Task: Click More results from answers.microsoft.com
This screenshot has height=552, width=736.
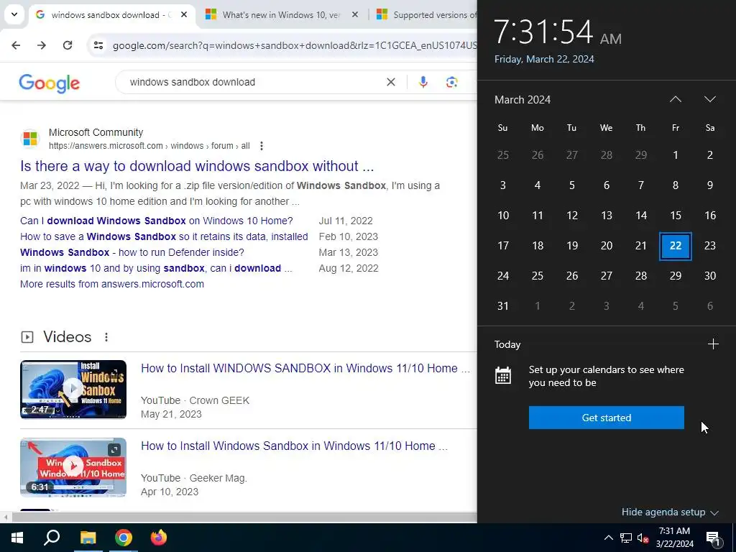Action: tap(111, 284)
